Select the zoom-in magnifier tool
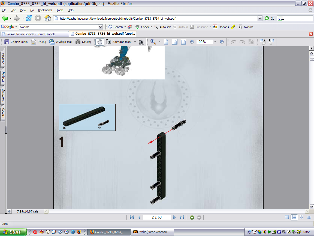 click(153, 42)
